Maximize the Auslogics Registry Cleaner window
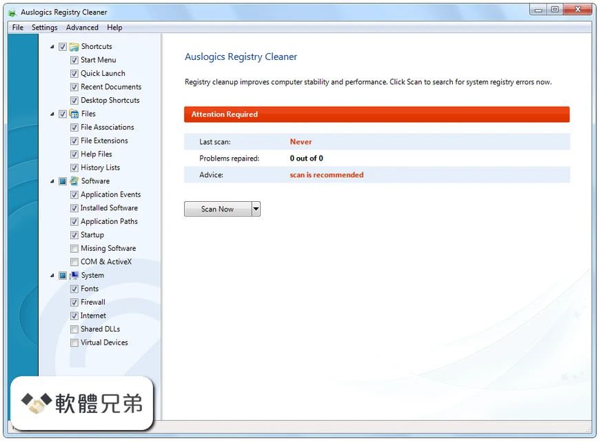This screenshot has height=441, width=599. pos(555,10)
